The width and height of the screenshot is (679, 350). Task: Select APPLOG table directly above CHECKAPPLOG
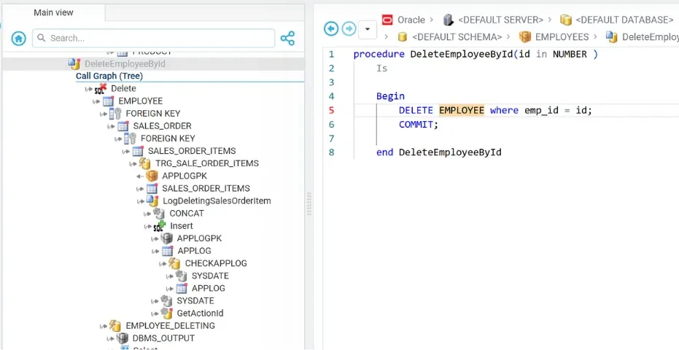pyautogui.click(x=194, y=251)
